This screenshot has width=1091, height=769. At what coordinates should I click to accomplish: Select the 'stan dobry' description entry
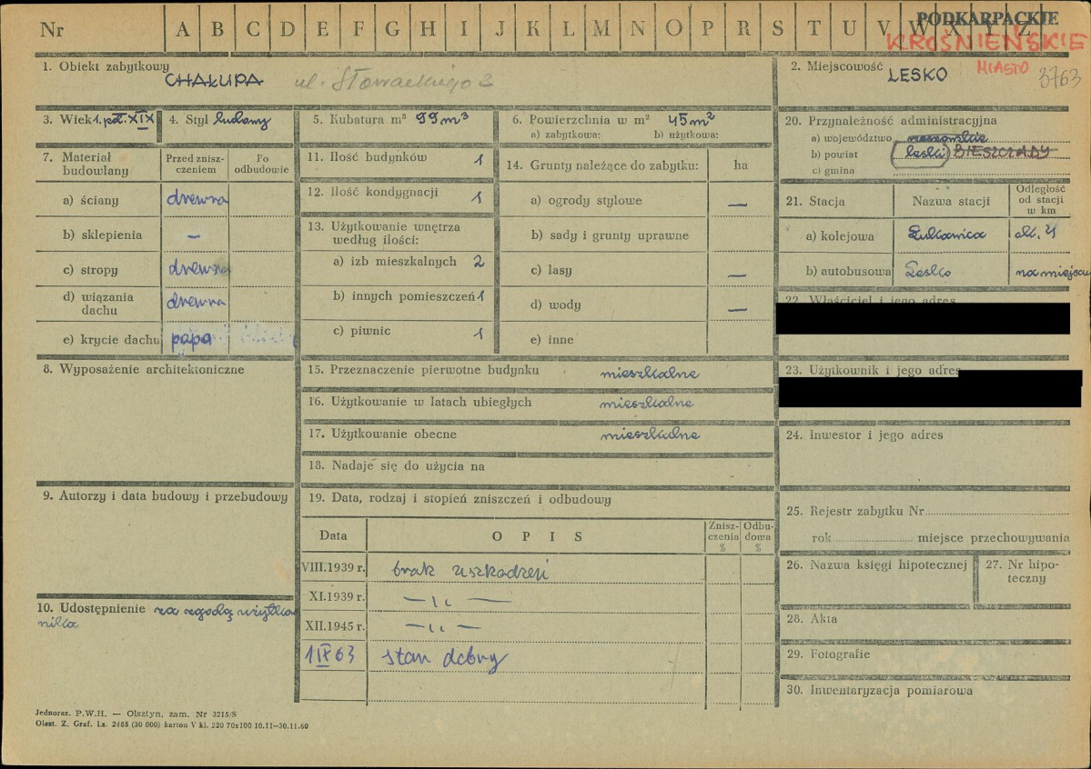(x=445, y=658)
